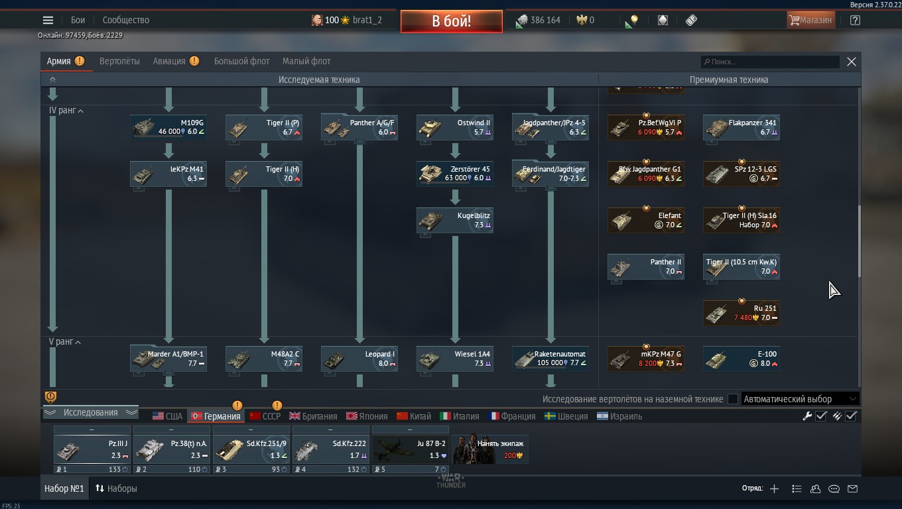The height and width of the screenshot is (509, 902).
Task: Select the Zerstörer 45 vehicle
Action: [455, 174]
